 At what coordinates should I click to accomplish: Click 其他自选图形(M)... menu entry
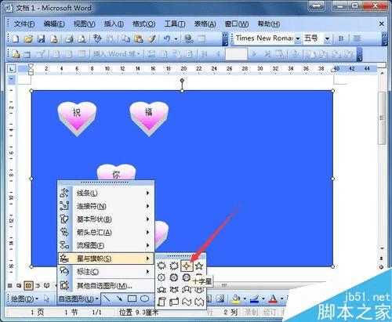click(x=106, y=286)
